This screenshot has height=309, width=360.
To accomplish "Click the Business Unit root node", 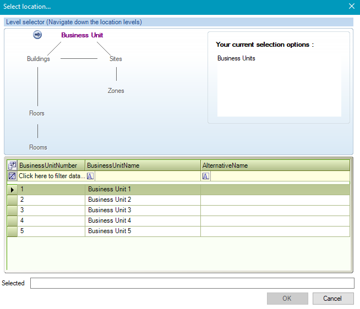I will pos(82,35).
